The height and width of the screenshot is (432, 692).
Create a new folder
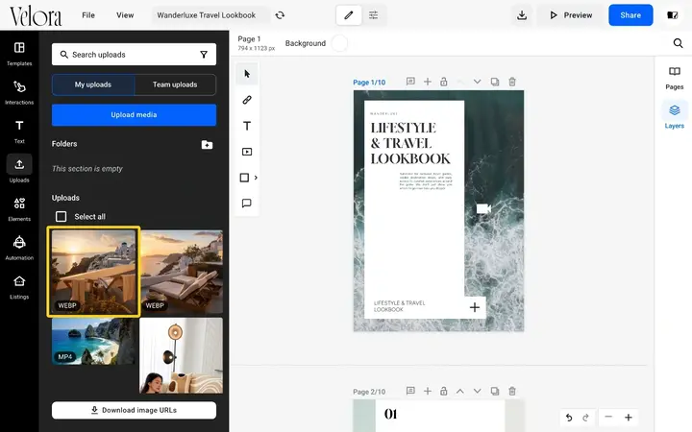[207, 144]
